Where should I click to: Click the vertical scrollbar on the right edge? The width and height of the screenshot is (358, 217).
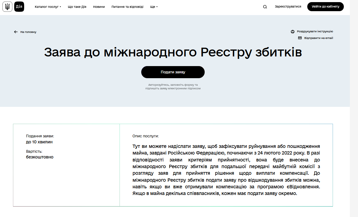[354, 109]
